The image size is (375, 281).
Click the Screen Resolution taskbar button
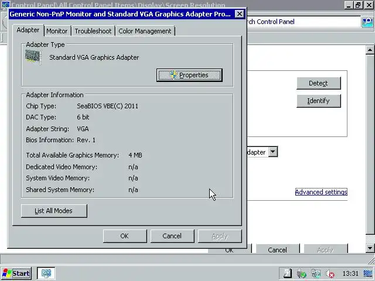46,273
